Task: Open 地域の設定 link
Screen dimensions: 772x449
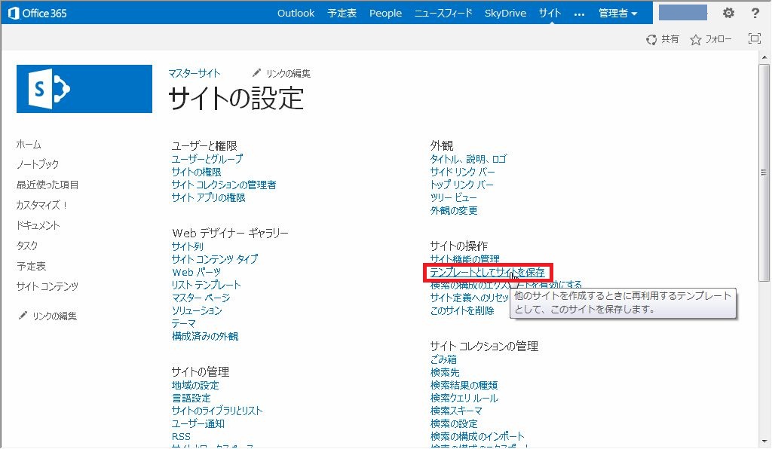Action: (x=195, y=385)
